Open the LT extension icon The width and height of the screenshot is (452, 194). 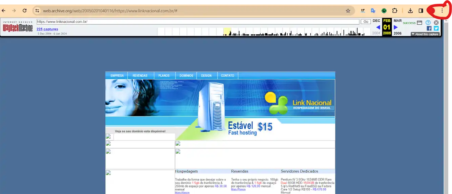point(363,11)
